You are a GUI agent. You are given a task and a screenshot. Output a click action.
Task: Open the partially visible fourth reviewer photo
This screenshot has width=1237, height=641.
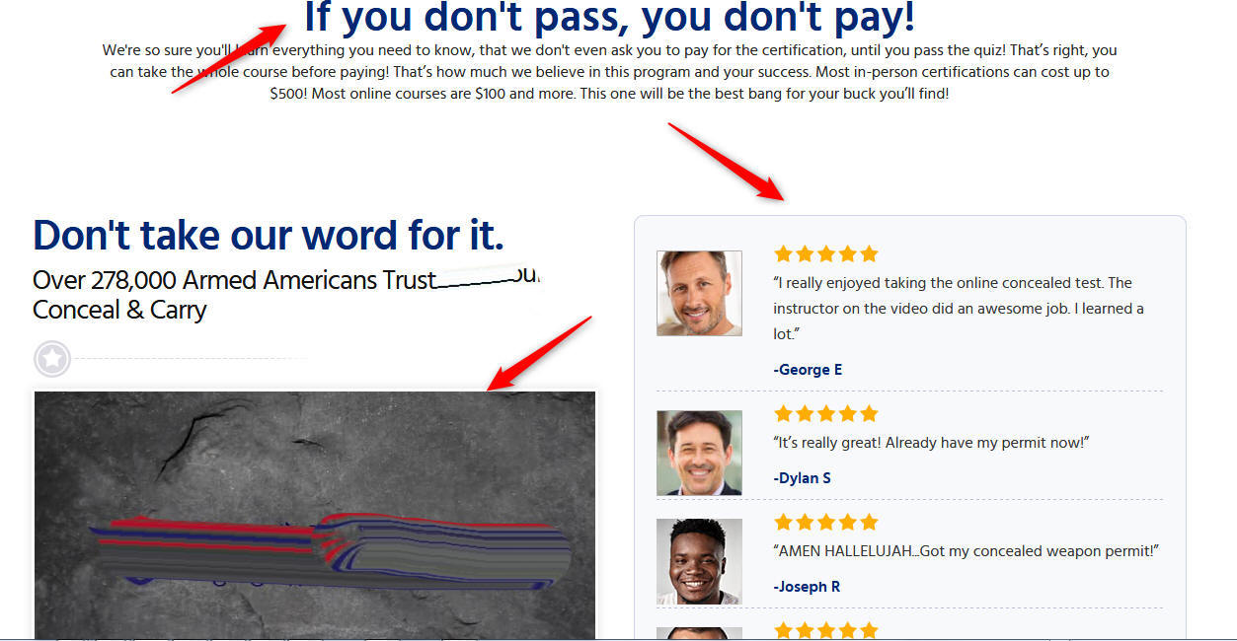click(x=699, y=634)
